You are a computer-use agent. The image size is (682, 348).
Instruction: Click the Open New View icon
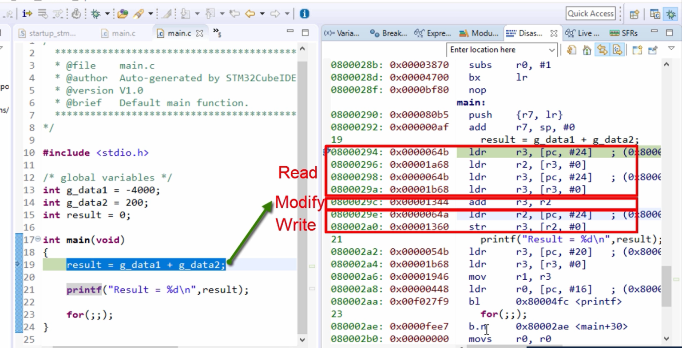point(637,50)
